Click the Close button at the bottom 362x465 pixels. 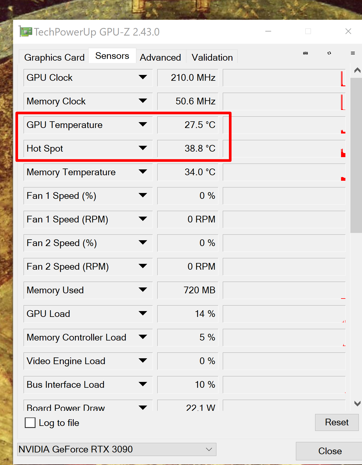click(x=330, y=451)
